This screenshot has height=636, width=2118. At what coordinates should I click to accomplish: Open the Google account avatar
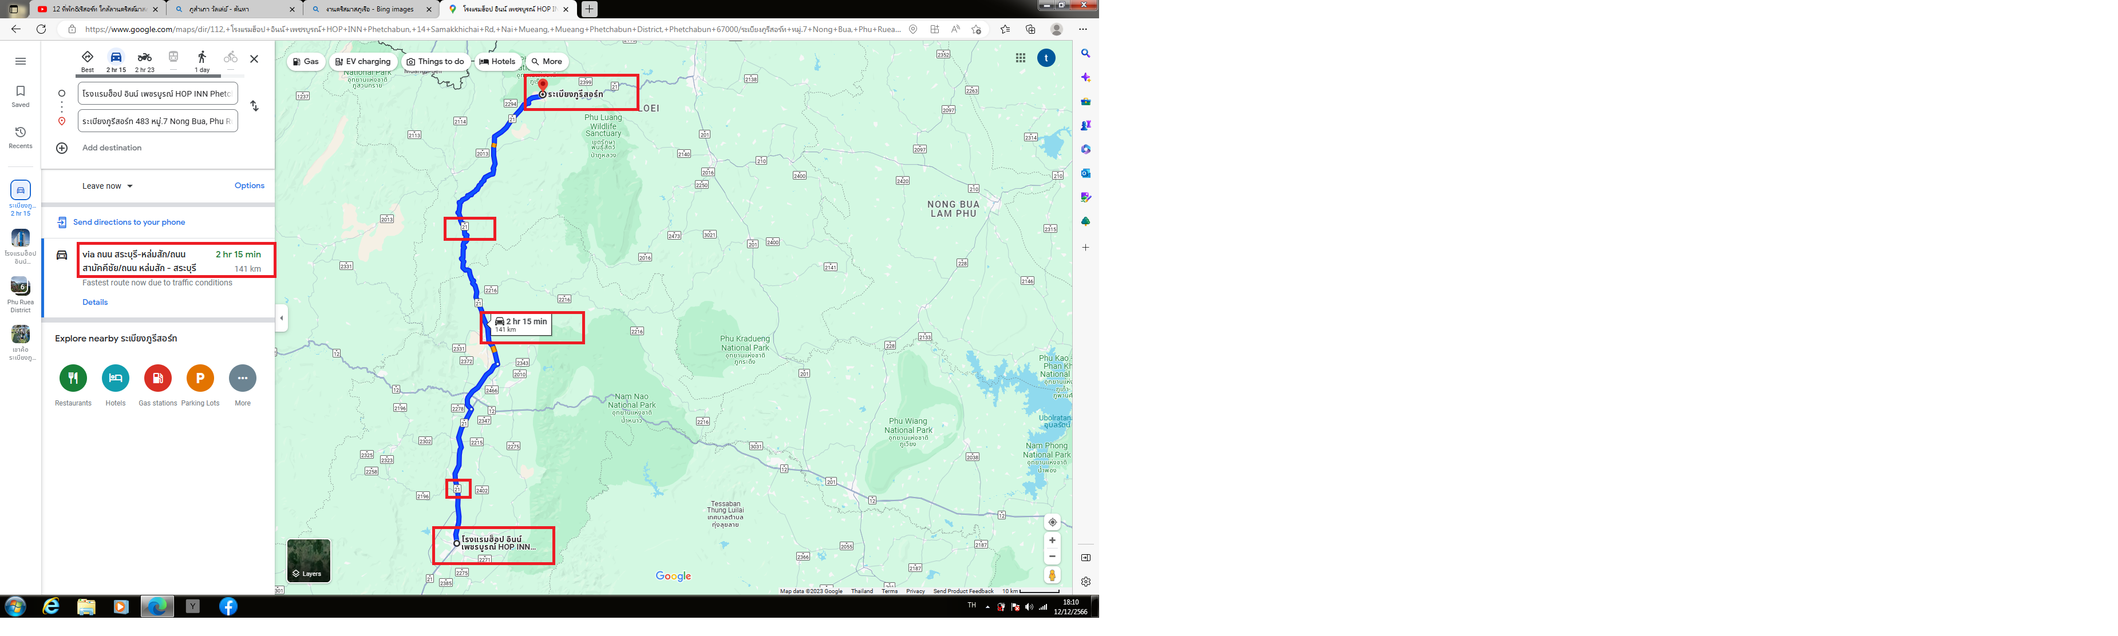[x=1046, y=58]
